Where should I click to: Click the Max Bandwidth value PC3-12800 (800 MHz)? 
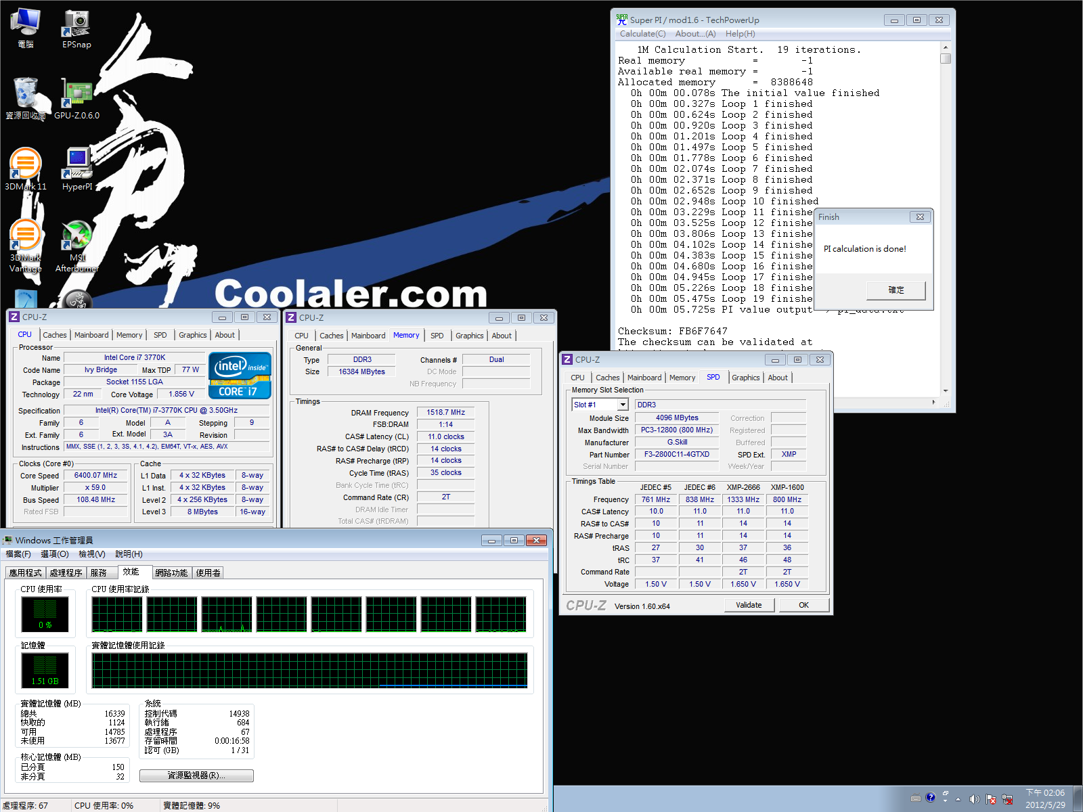(x=677, y=430)
